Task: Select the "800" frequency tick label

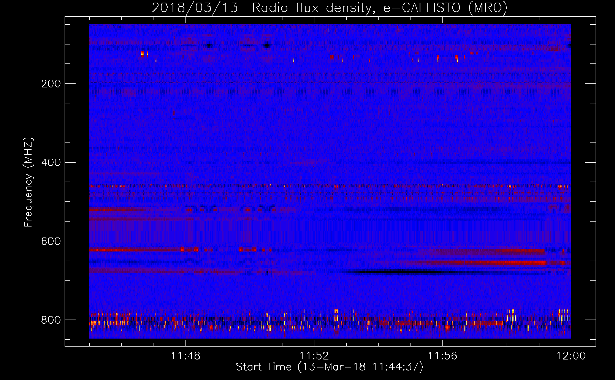Action: click(51, 320)
